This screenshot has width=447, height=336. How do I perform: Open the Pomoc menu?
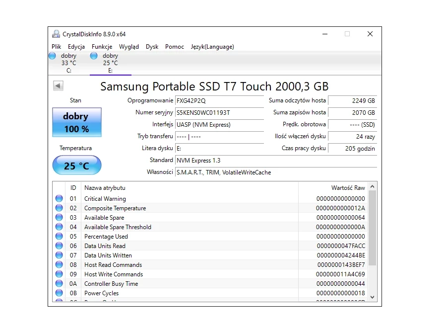pos(174,46)
